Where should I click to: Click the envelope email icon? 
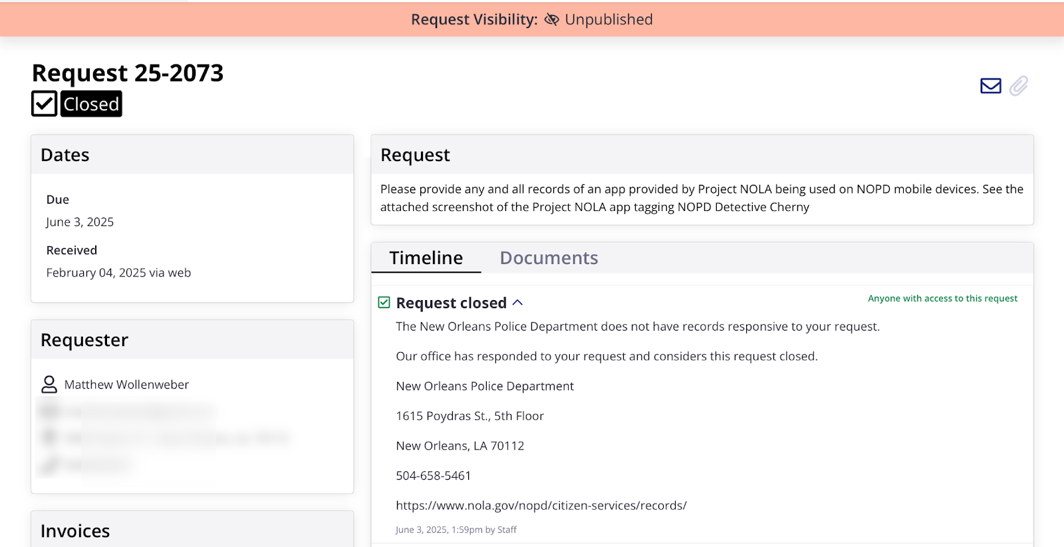(x=990, y=86)
